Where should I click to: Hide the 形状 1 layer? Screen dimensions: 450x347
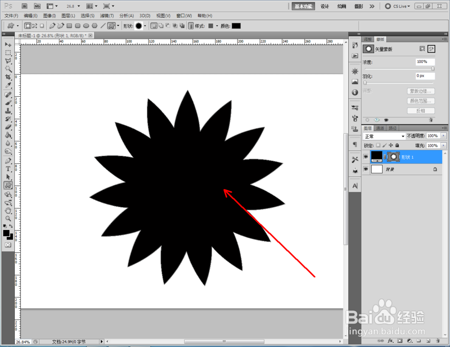365,157
